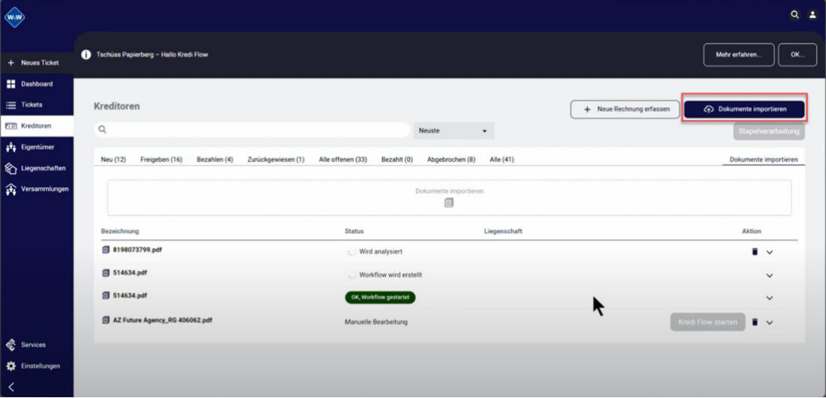Click OK, Workflow gestartet status badge
The width and height of the screenshot is (826, 398).
(x=380, y=298)
